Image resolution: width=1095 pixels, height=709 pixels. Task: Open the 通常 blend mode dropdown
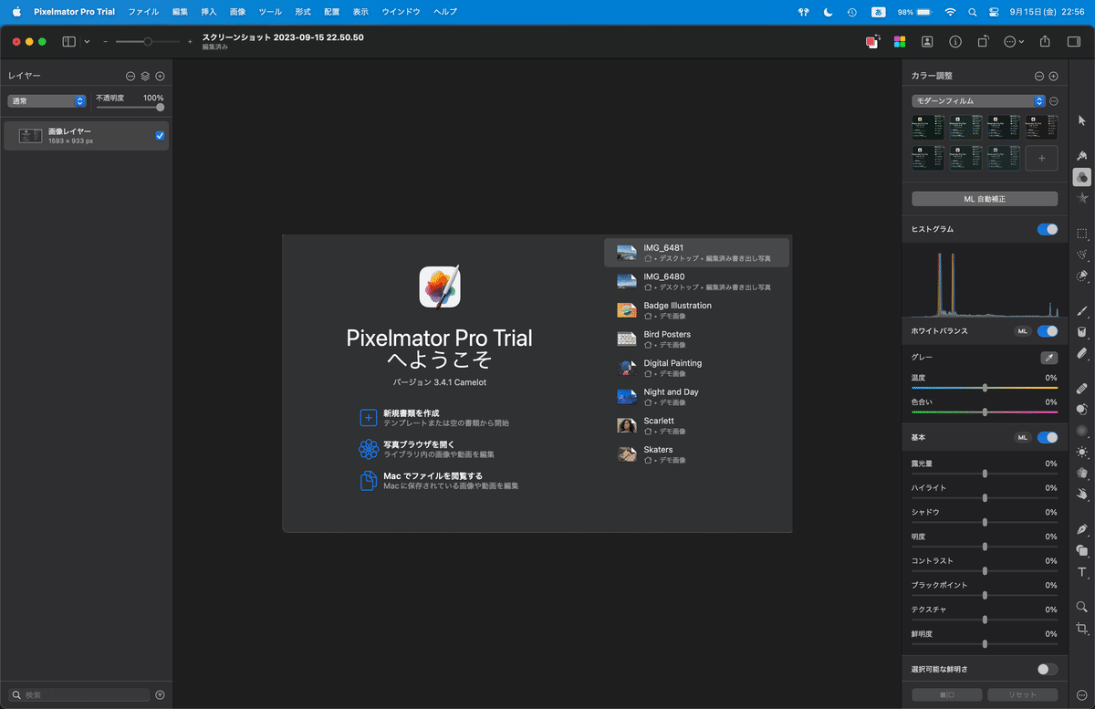[x=47, y=101]
